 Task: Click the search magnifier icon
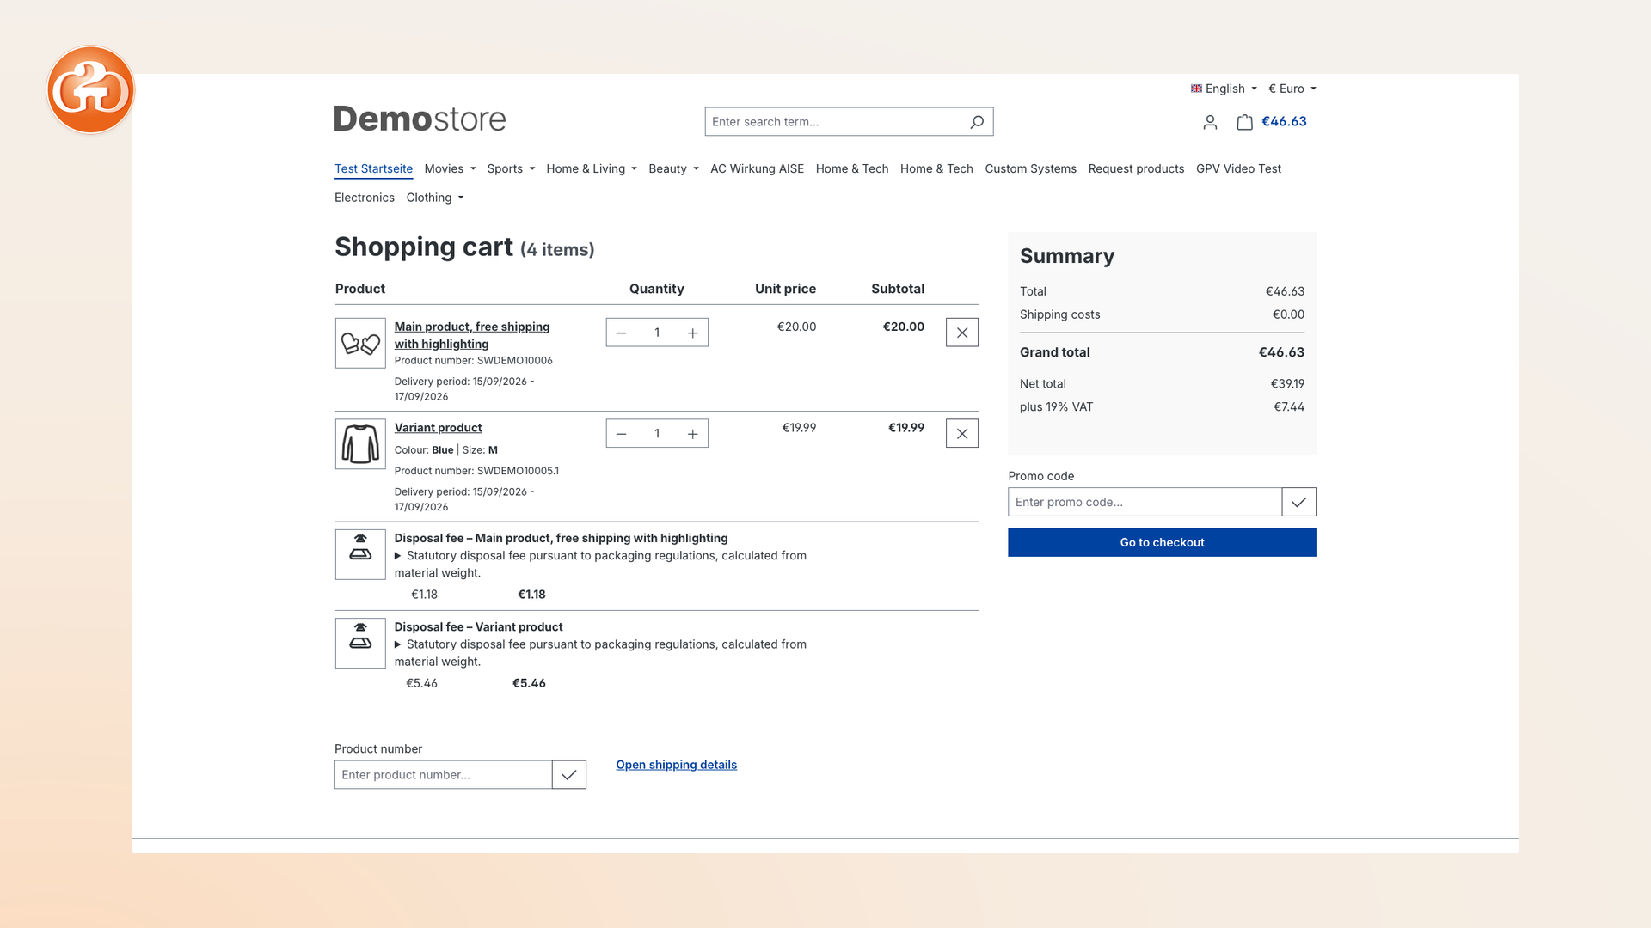pos(977,122)
